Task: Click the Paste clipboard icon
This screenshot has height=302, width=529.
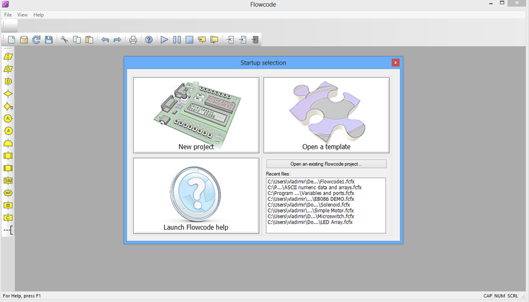Action: tap(89, 40)
